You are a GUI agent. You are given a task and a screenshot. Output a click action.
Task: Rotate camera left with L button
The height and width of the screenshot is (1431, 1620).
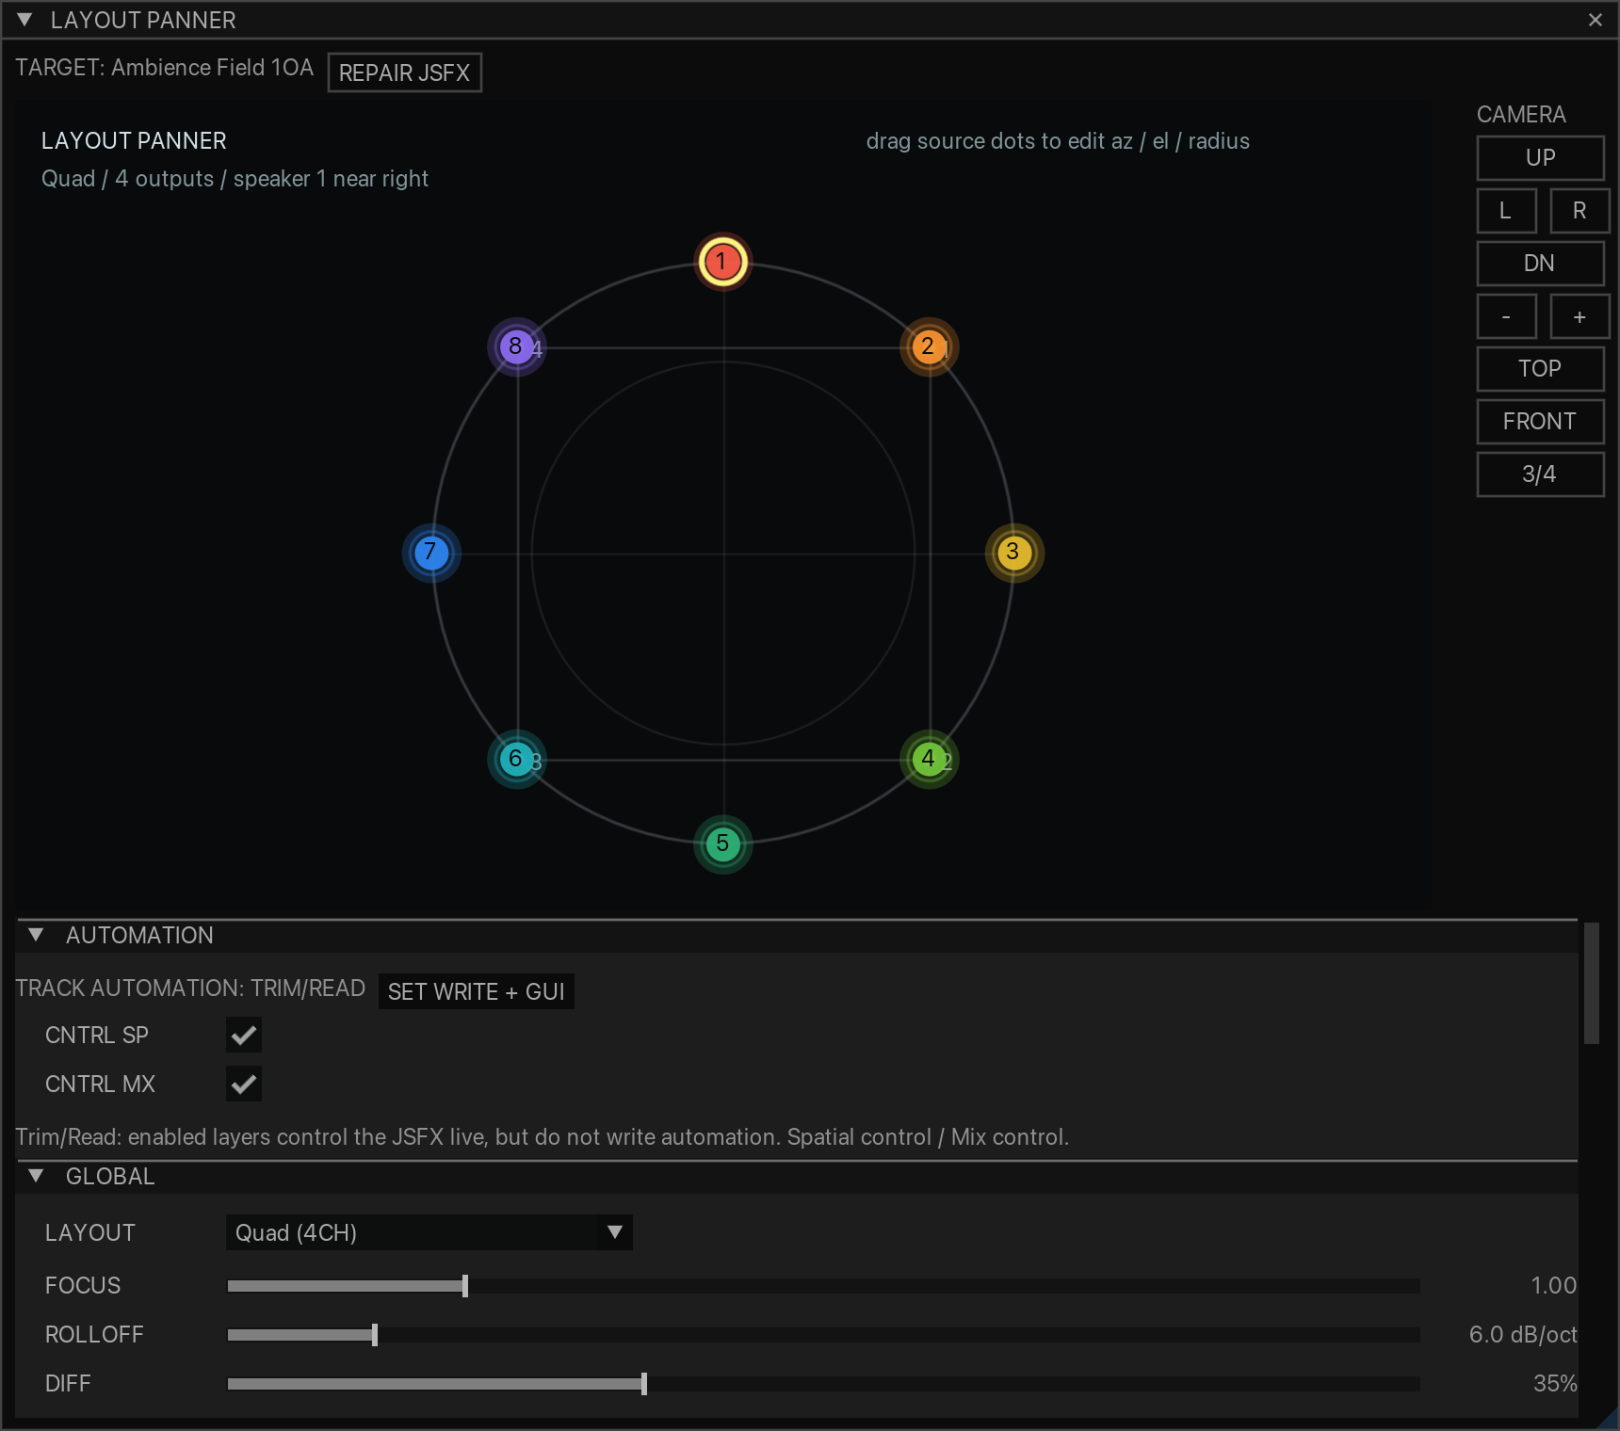pos(1506,210)
